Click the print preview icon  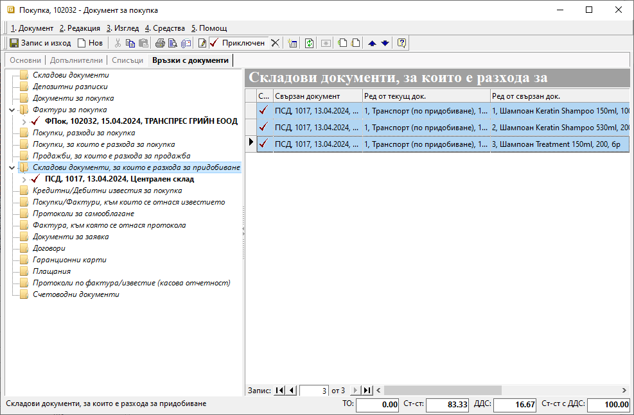(x=172, y=43)
